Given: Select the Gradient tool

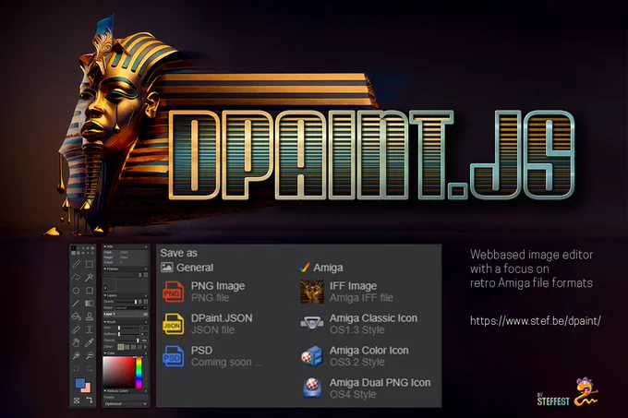Looking at the screenshot, I should tap(90, 304).
